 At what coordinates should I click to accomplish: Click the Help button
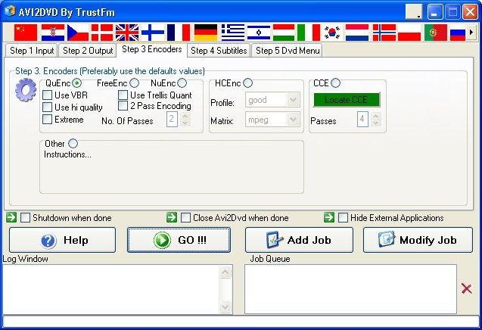(x=62, y=240)
